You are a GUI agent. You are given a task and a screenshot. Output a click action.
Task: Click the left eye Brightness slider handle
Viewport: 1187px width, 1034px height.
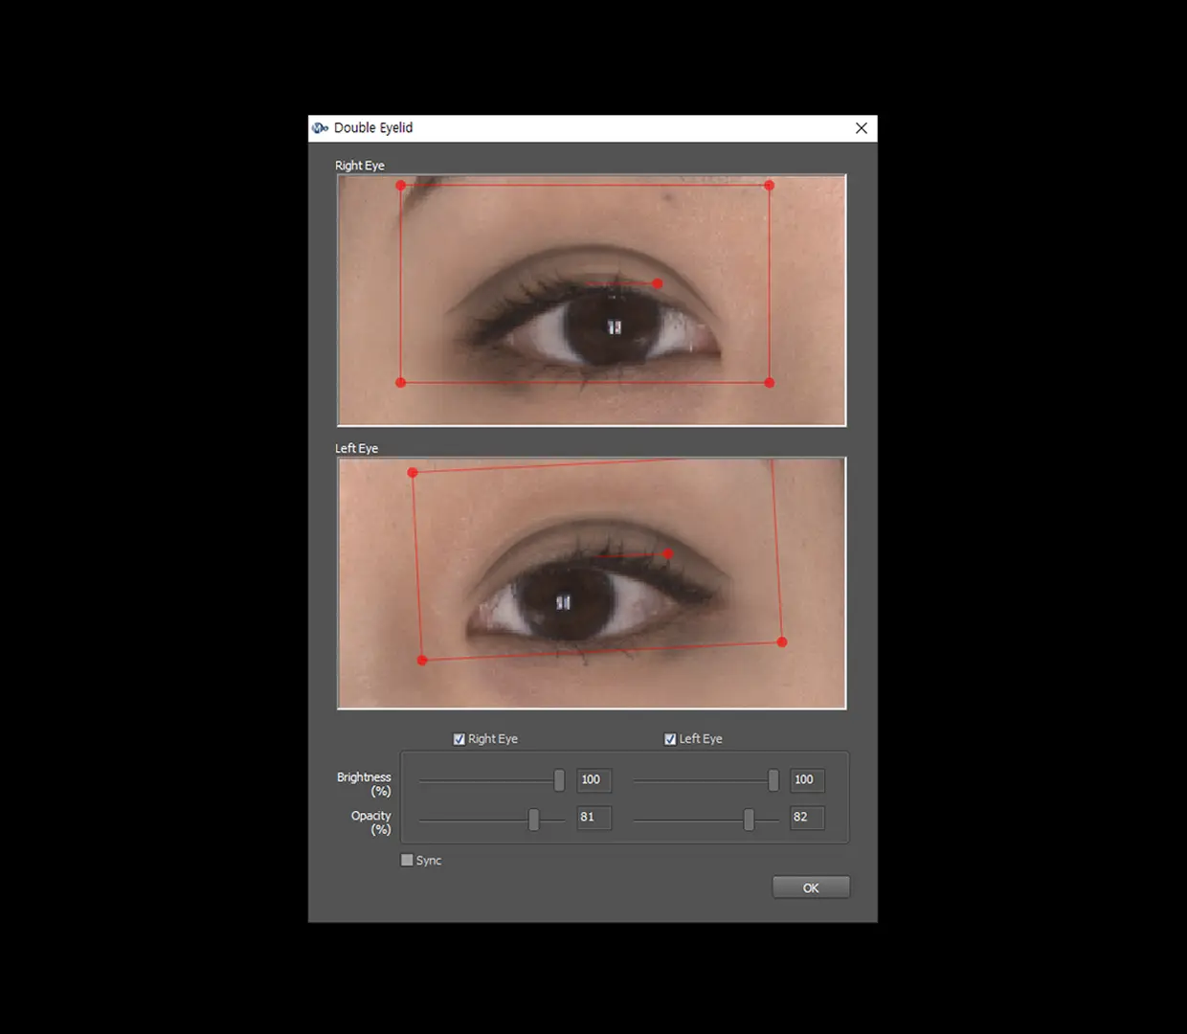[x=773, y=780]
